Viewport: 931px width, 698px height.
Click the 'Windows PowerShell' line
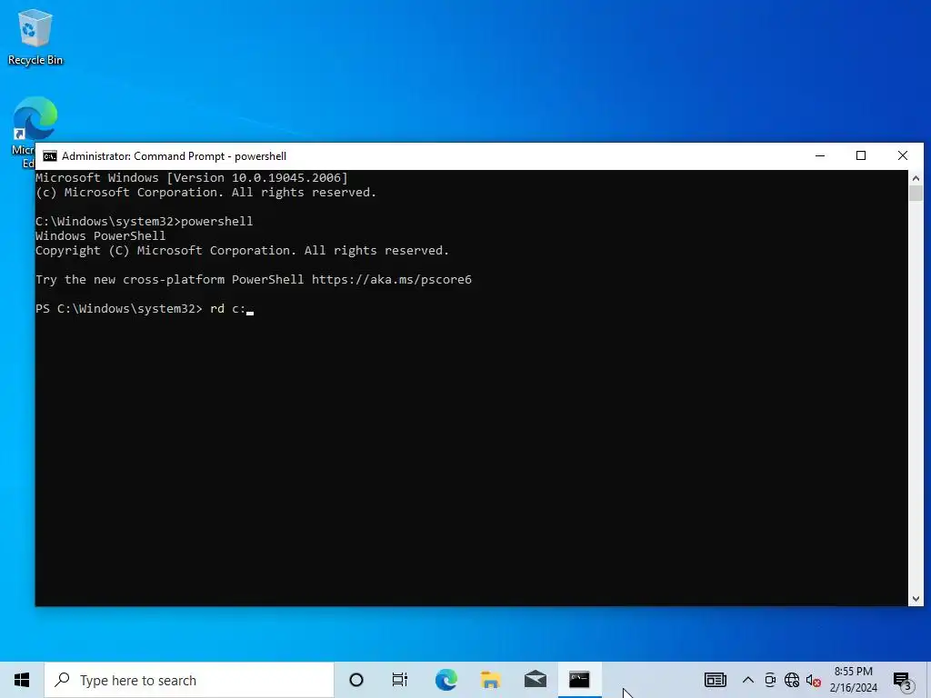pos(100,235)
